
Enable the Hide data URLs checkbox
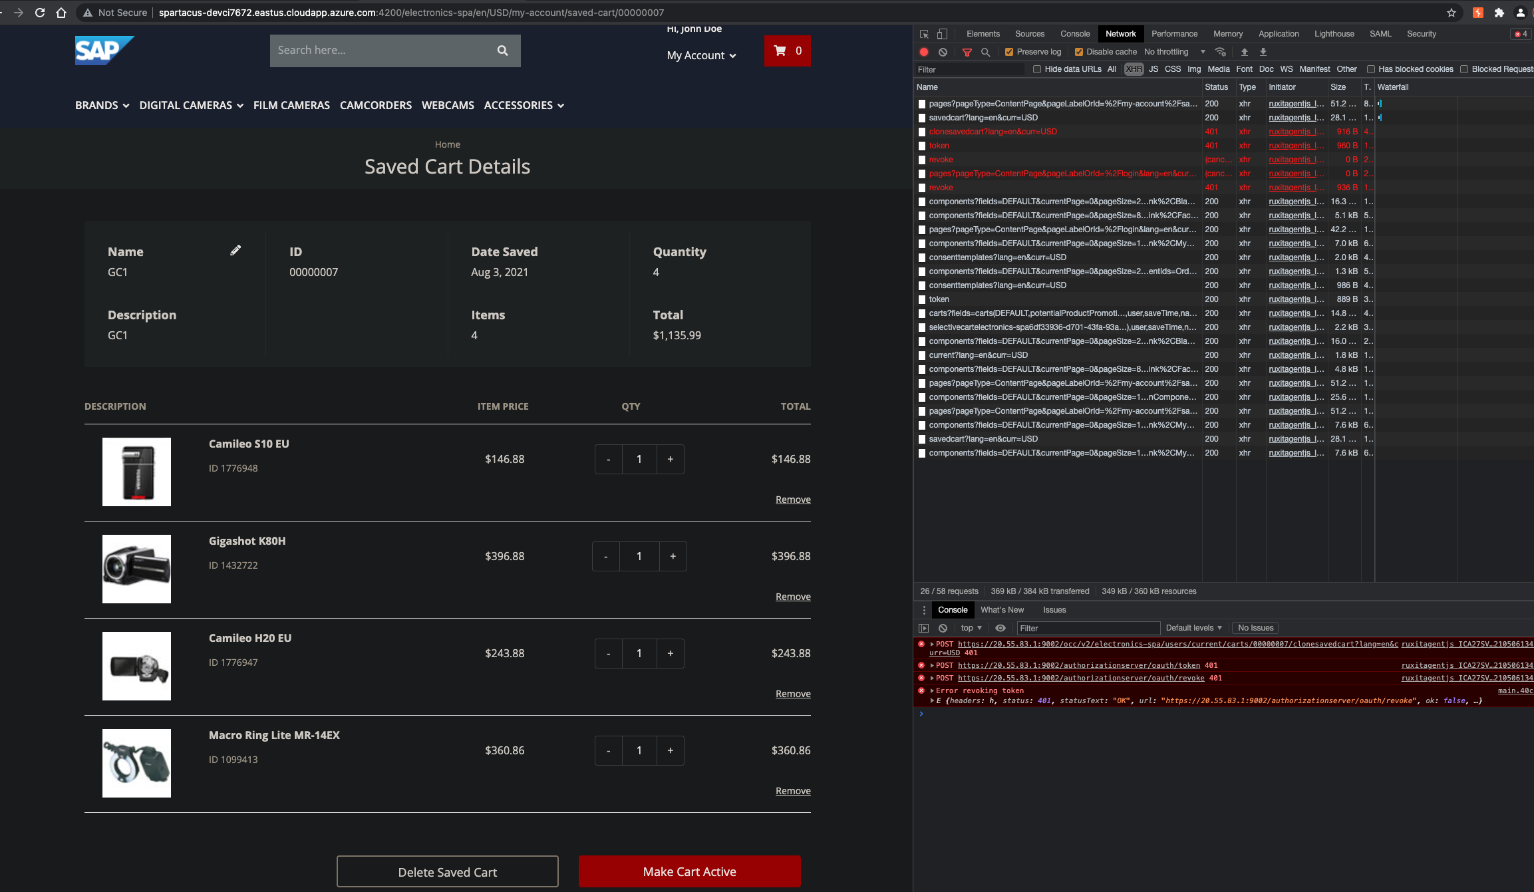(1037, 69)
